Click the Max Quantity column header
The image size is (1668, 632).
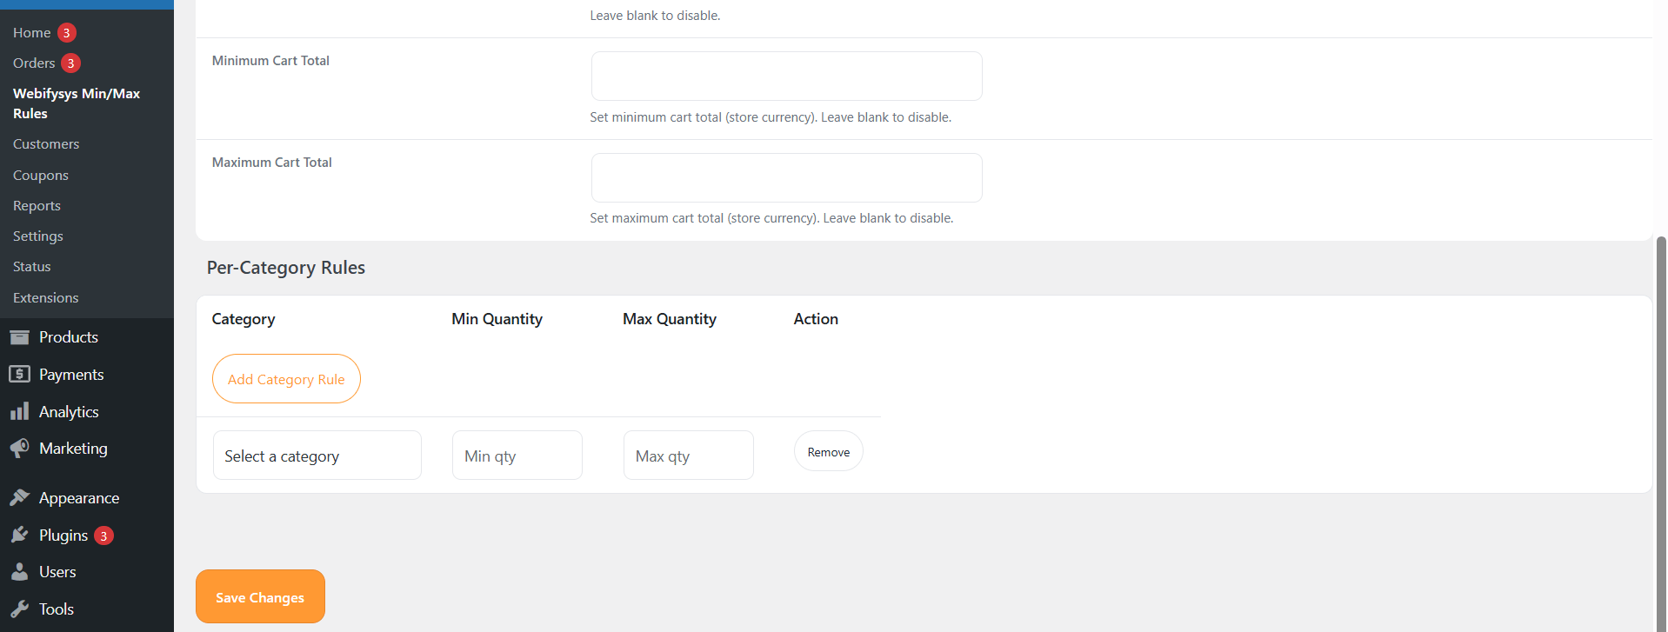[x=670, y=319]
